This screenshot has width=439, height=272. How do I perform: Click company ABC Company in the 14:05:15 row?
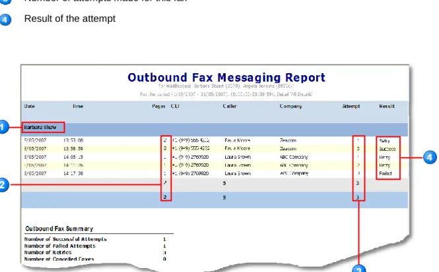pos(294,157)
